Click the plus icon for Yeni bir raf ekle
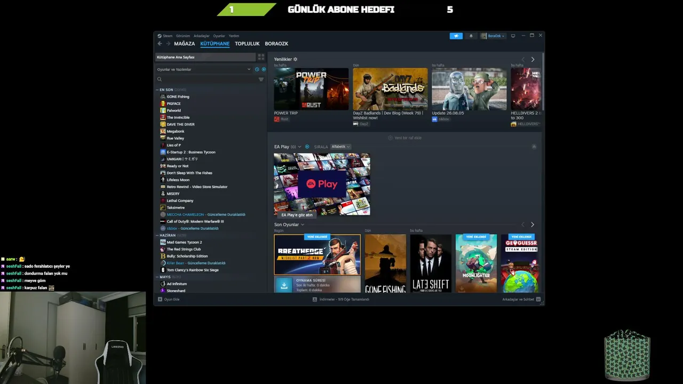Image resolution: width=683 pixels, height=384 pixels. (390, 138)
